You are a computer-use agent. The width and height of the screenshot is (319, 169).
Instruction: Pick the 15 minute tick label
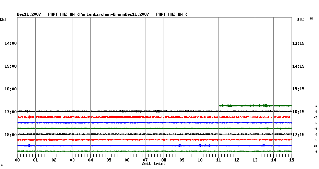[x=291, y=160]
